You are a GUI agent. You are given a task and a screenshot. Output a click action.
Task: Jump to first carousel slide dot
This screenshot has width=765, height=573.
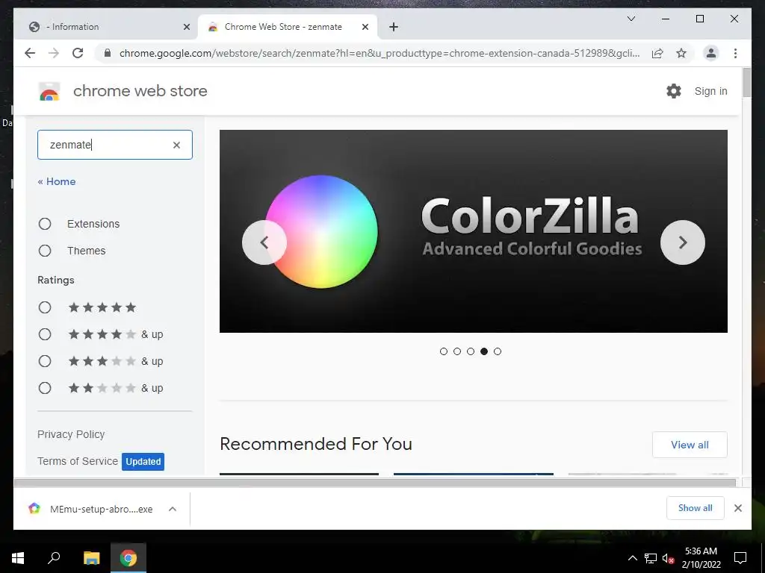click(444, 351)
